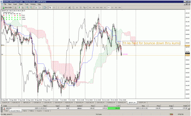The image size is (191, 116).
Task: Switch to W1 timeframe
Action: coord(116,8)
